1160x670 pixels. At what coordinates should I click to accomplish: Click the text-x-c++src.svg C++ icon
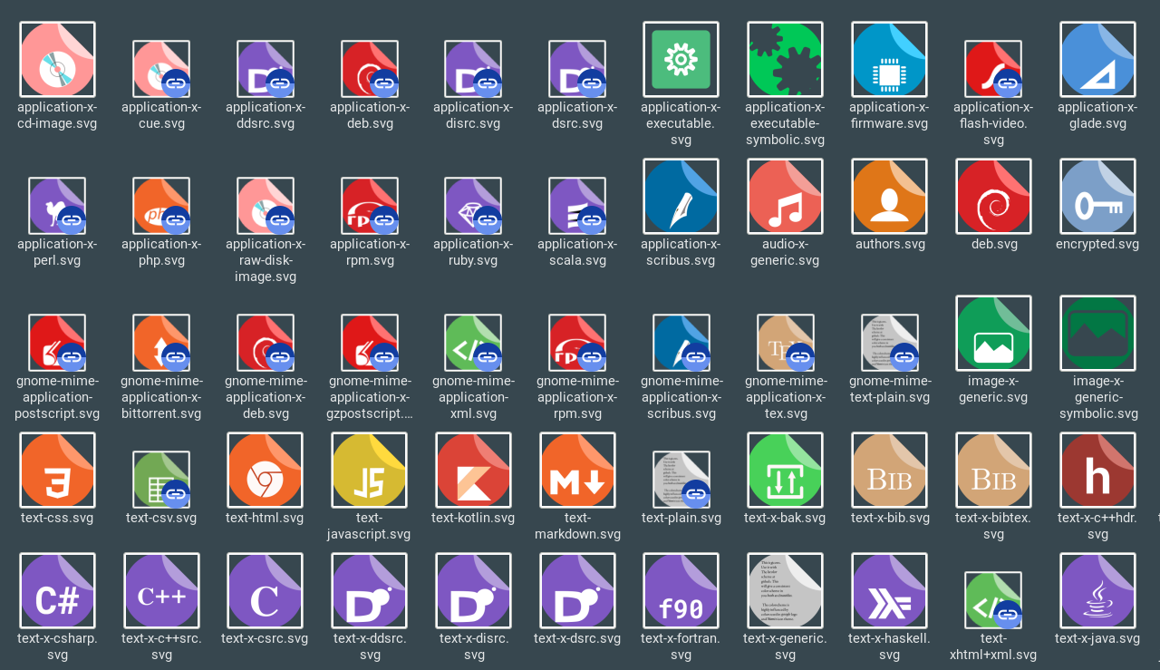(161, 590)
